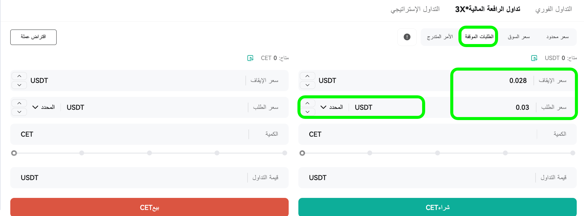Set buy amount slider to midpoint dot
Image resolution: width=584 pixels, height=216 pixels.
(438, 153)
